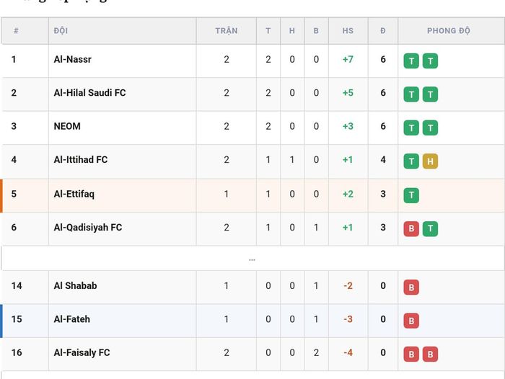This screenshot has width=505, height=379.
Task: Click Al-Fateh's red B form badge
Action: [411, 321]
